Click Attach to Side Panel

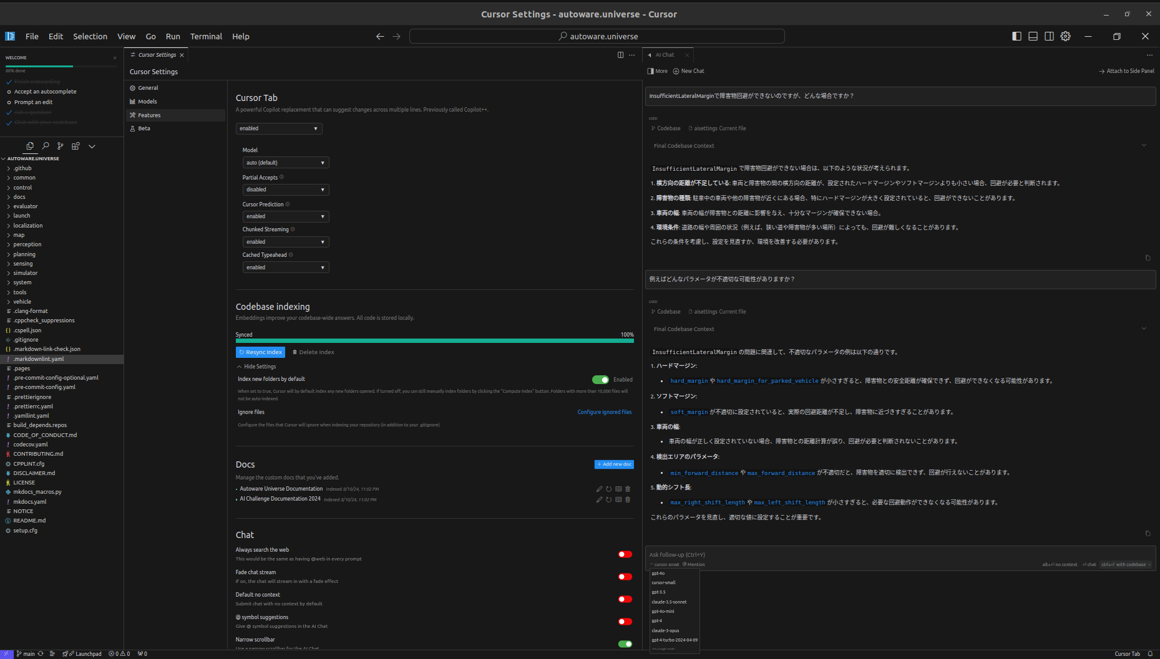pyautogui.click(x=1126, y=71)
